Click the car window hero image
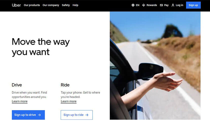The width and height of the screenshot is (210, 140). [155, 65]
